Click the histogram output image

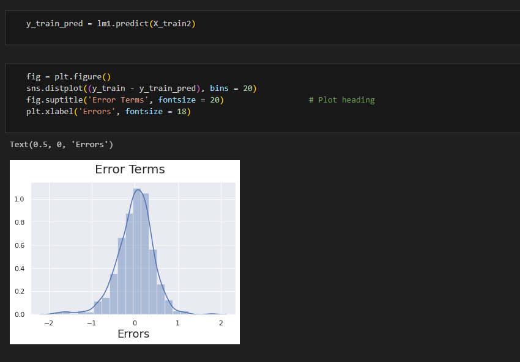tap(125, 252)
